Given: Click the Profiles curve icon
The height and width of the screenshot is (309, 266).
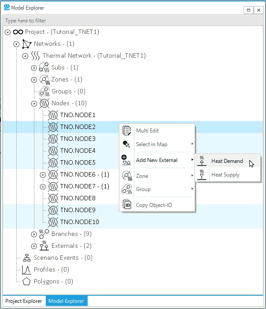Looking at the screenshot, I should [26, 269].
